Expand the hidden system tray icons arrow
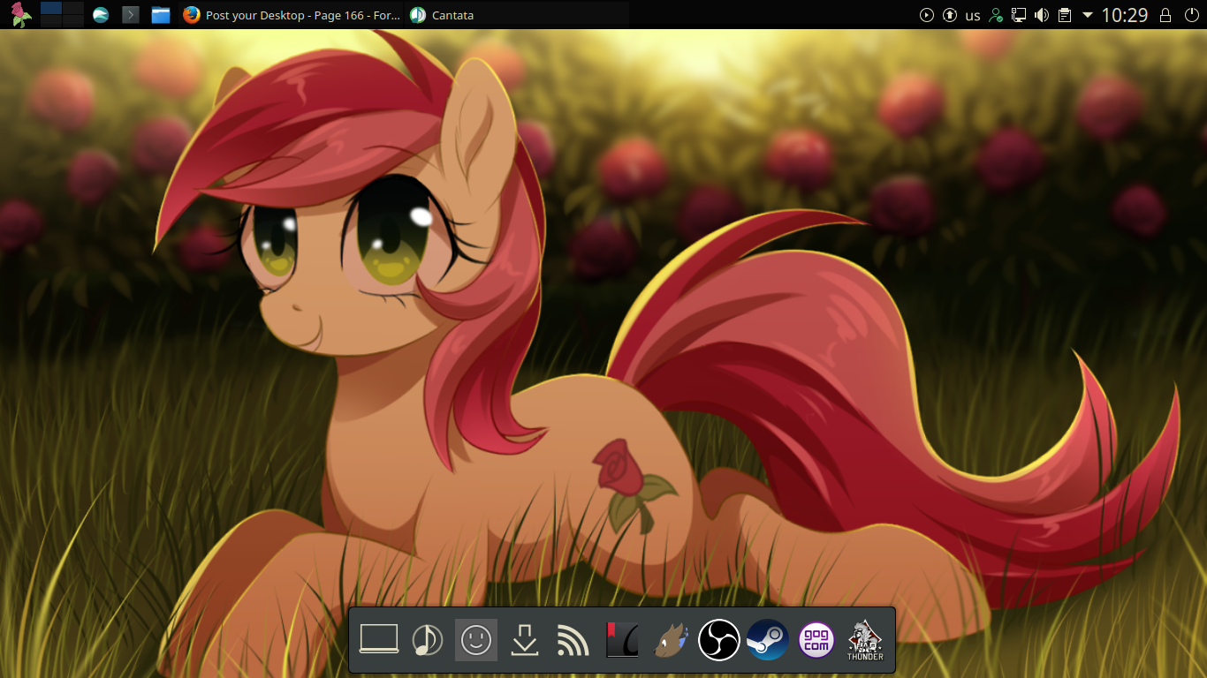Screen dimensions: 1207x678 click(1088, 15)
